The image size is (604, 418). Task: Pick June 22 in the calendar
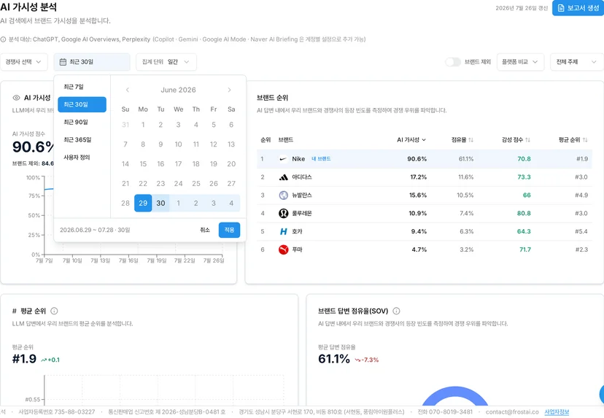click(x=143, y=183)
